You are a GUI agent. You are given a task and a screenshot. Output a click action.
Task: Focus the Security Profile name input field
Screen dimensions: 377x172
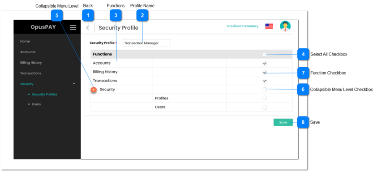coord(146,43)
